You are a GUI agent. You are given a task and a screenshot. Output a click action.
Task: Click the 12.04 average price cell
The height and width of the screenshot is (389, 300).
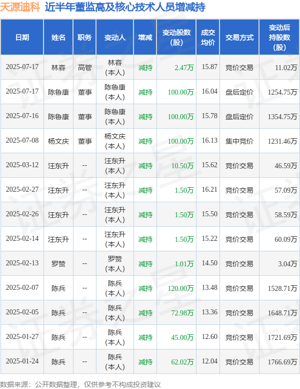tap(209, 361)
